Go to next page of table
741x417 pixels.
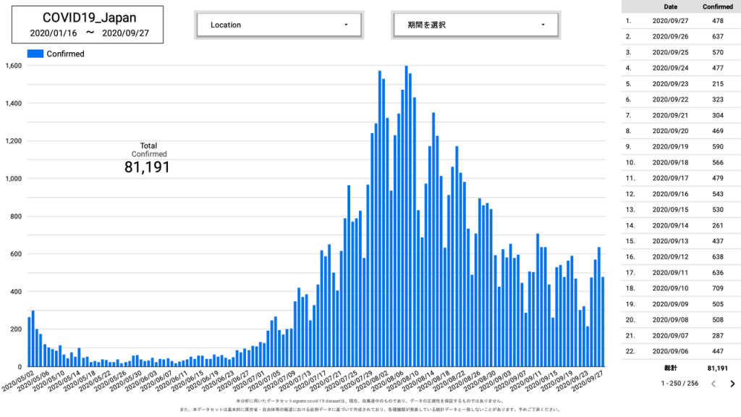point(732,384)
